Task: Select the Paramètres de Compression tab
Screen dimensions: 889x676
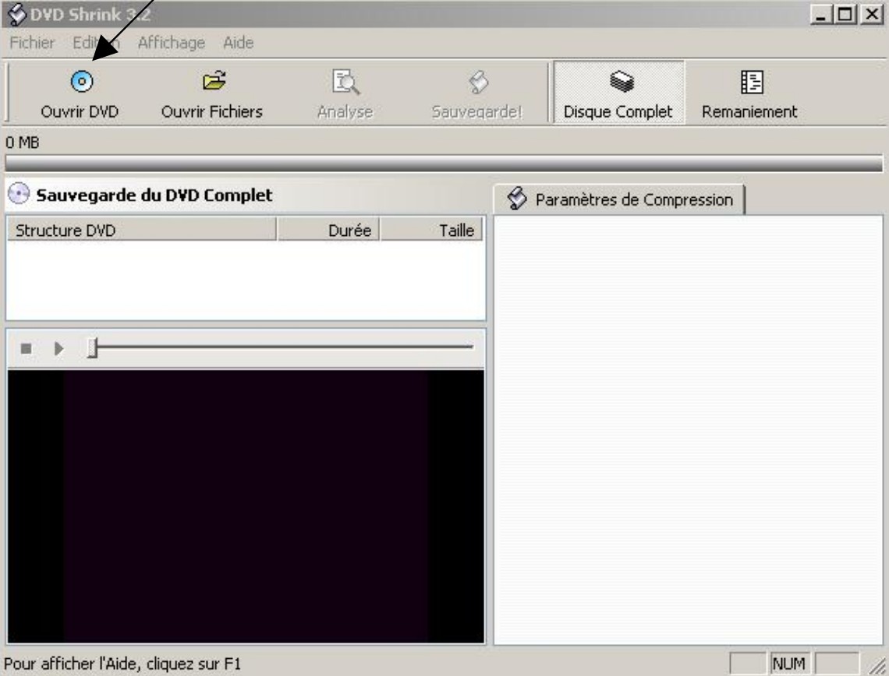Action: pyautogui.click(x=620, y=199)
